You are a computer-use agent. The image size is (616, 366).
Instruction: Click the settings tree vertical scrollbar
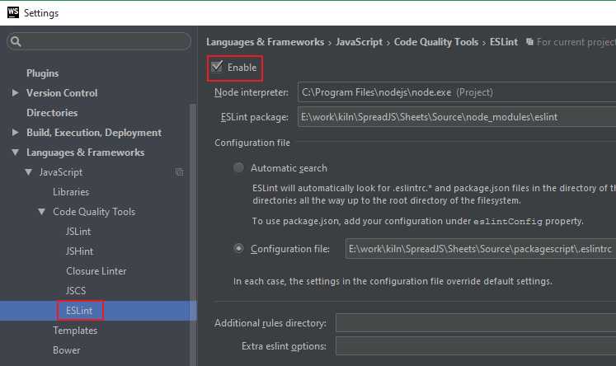pos(193,235)
